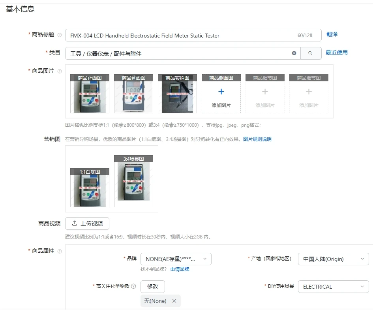The width and height of the screenshot is (373, 321).
Task: Click plus icon in first 商品细节图 slot
Action: pyautogui.click(x=265, y=92)
